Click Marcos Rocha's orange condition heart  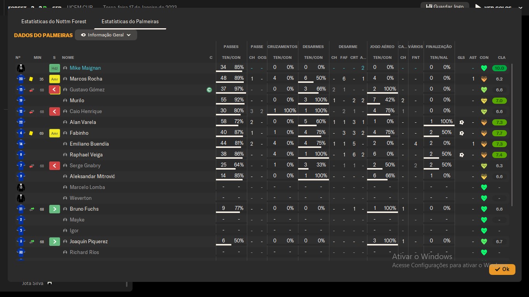484,79
